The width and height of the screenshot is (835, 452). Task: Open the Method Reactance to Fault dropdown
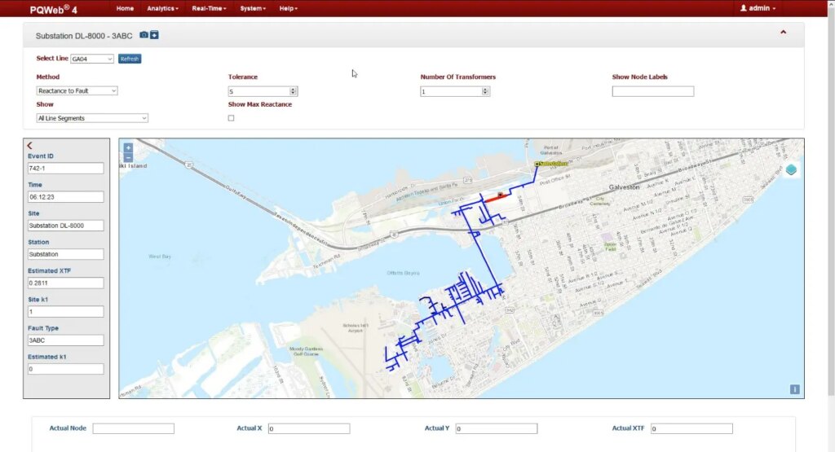tap(77, 91)
